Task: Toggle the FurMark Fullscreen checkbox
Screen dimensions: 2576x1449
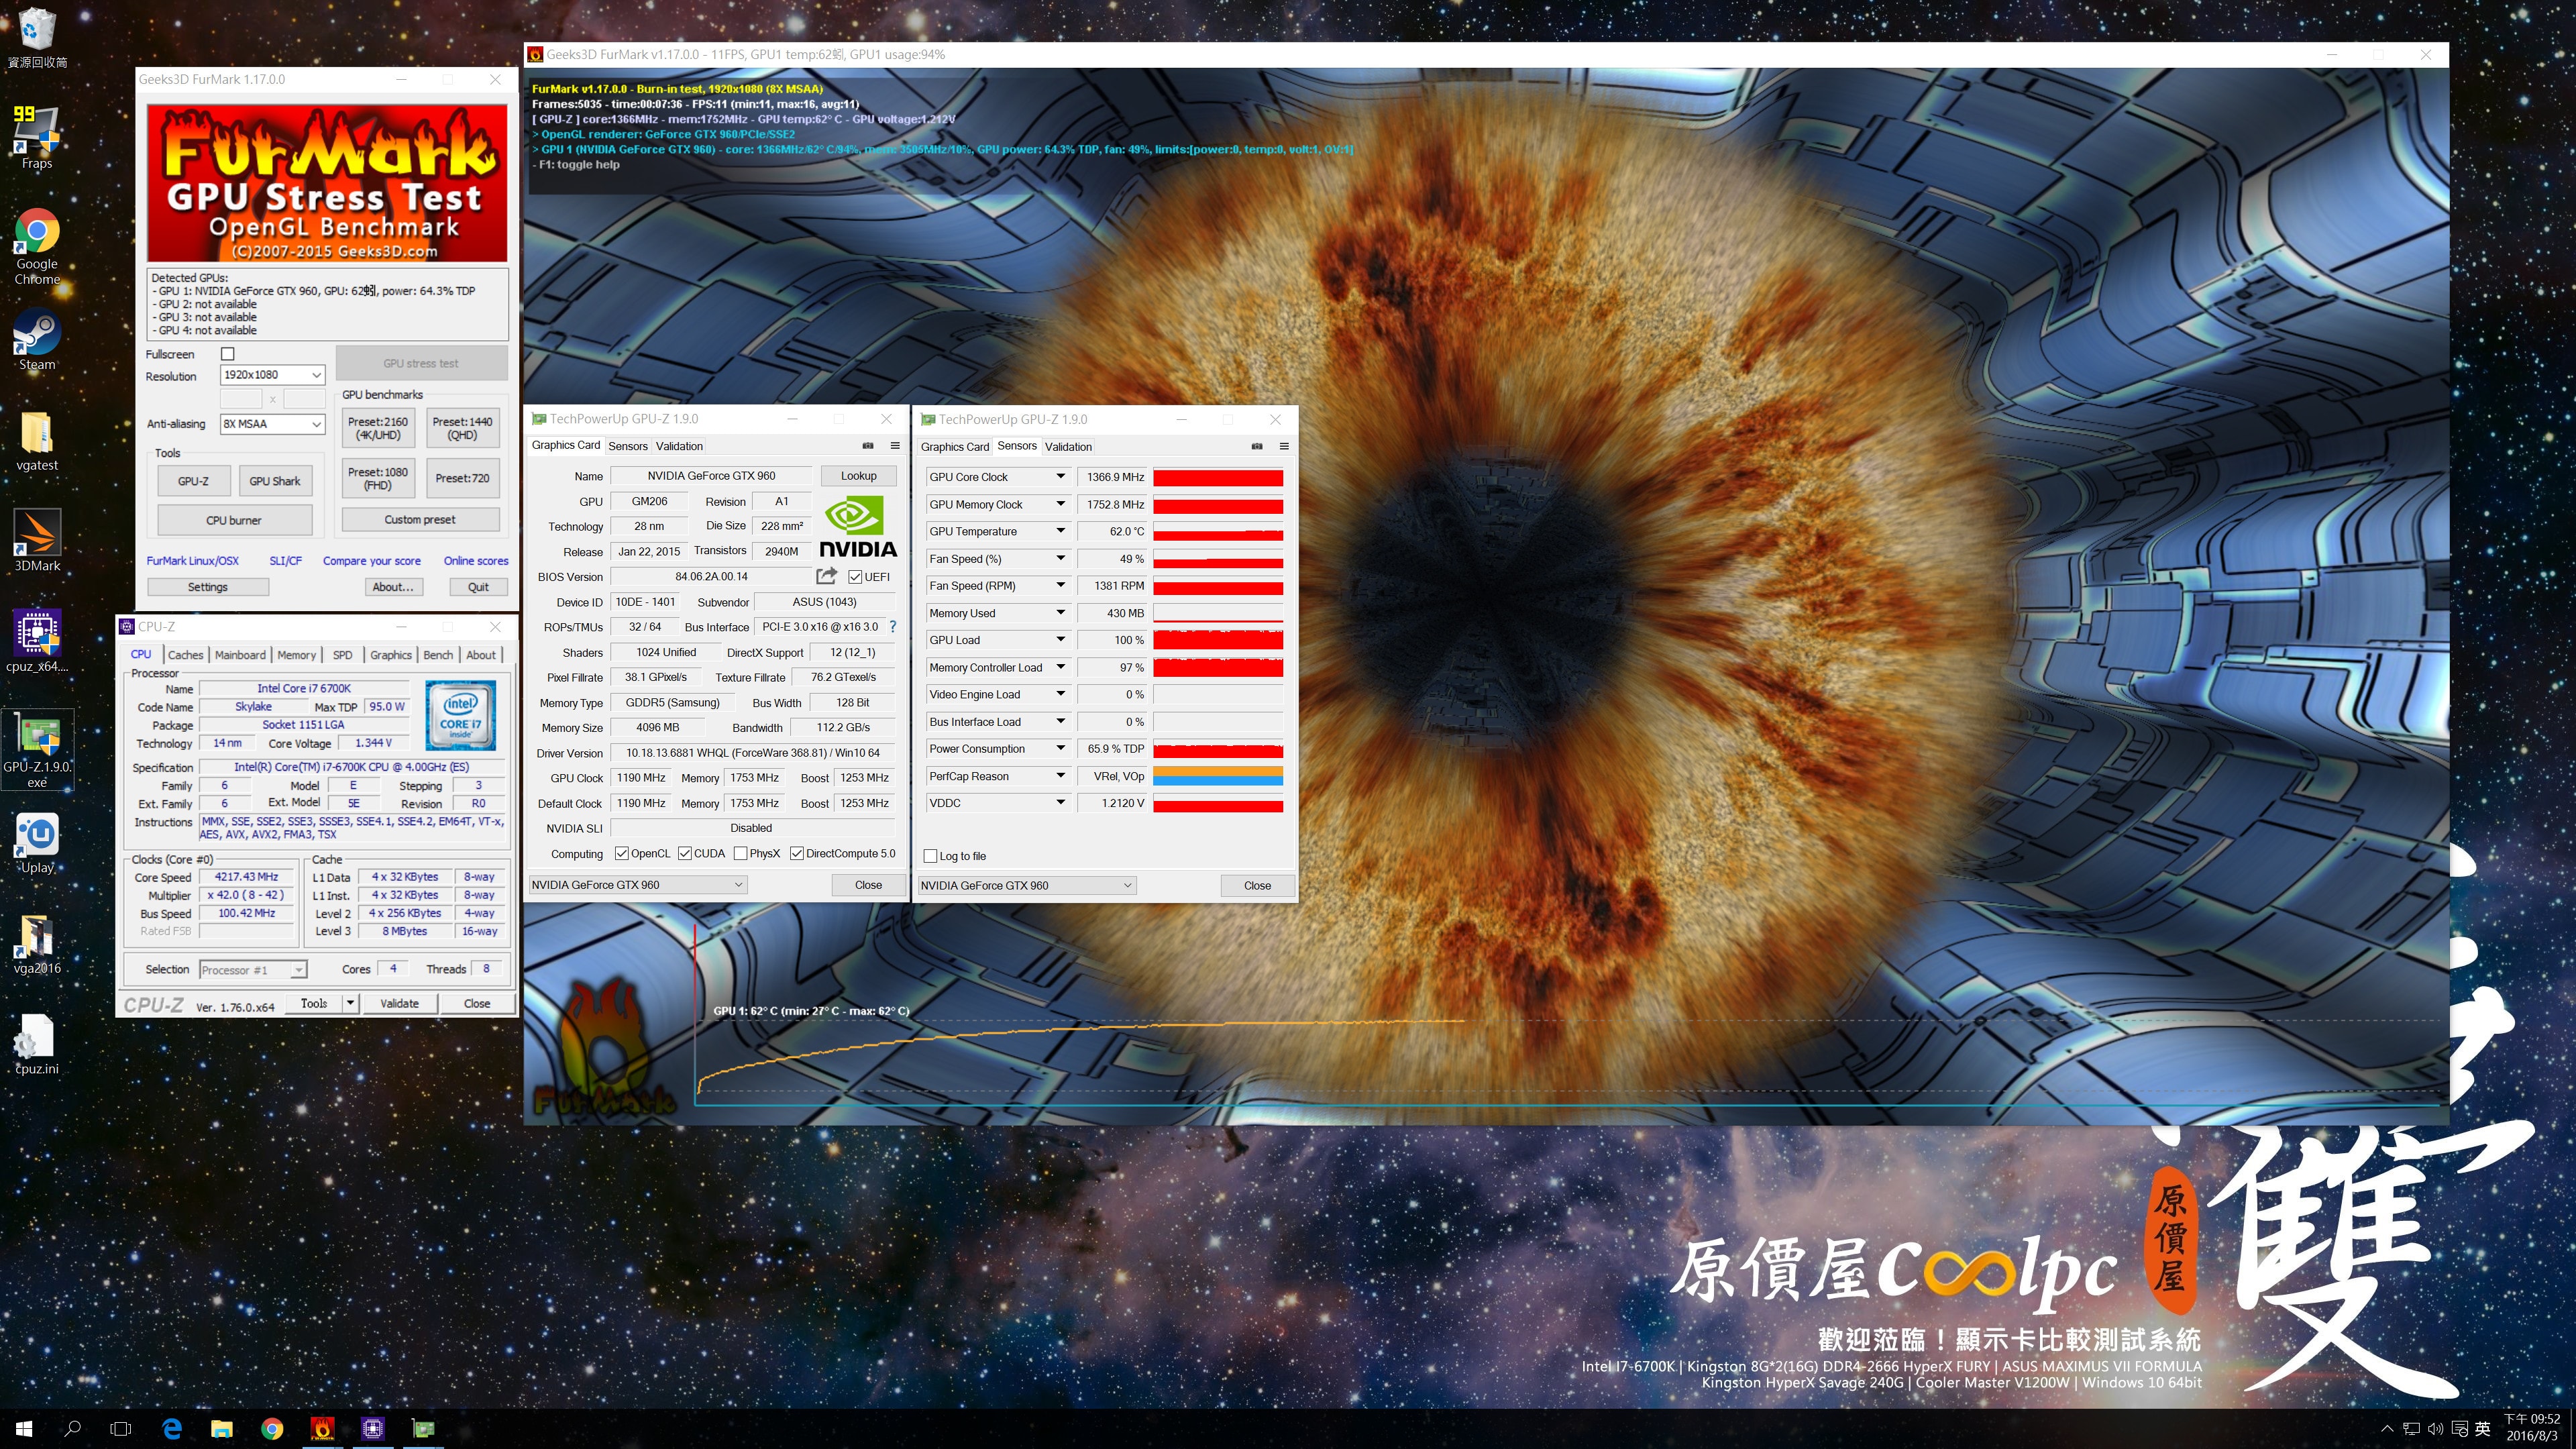Action: [x=227, y=354]
